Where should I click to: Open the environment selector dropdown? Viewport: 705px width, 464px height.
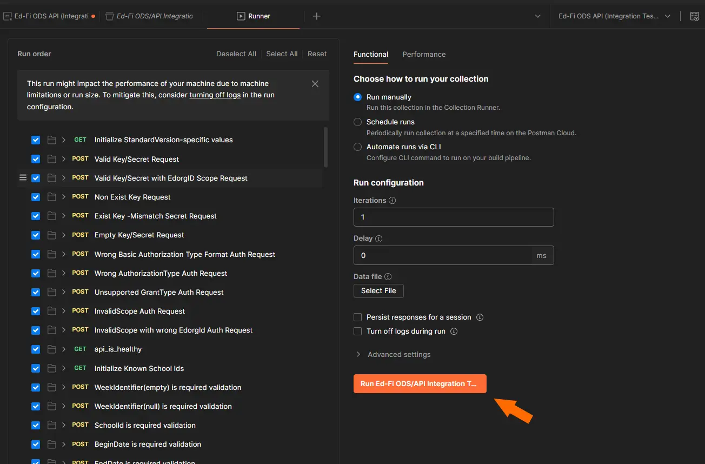[x=615, y=16]
